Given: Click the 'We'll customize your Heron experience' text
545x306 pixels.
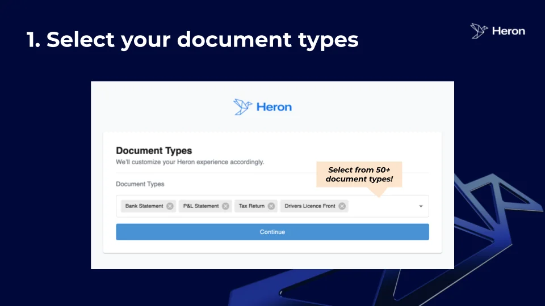Looking at the screenshot, I should [190, 162].
